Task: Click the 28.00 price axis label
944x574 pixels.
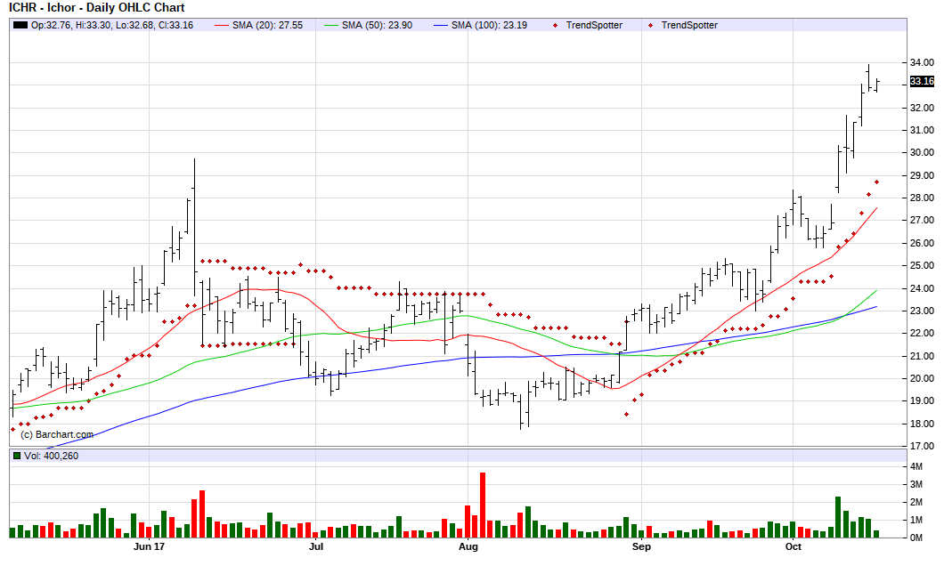Action: (922, 198)
